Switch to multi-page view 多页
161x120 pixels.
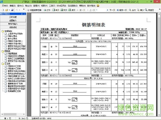click(x=72, y=10)
